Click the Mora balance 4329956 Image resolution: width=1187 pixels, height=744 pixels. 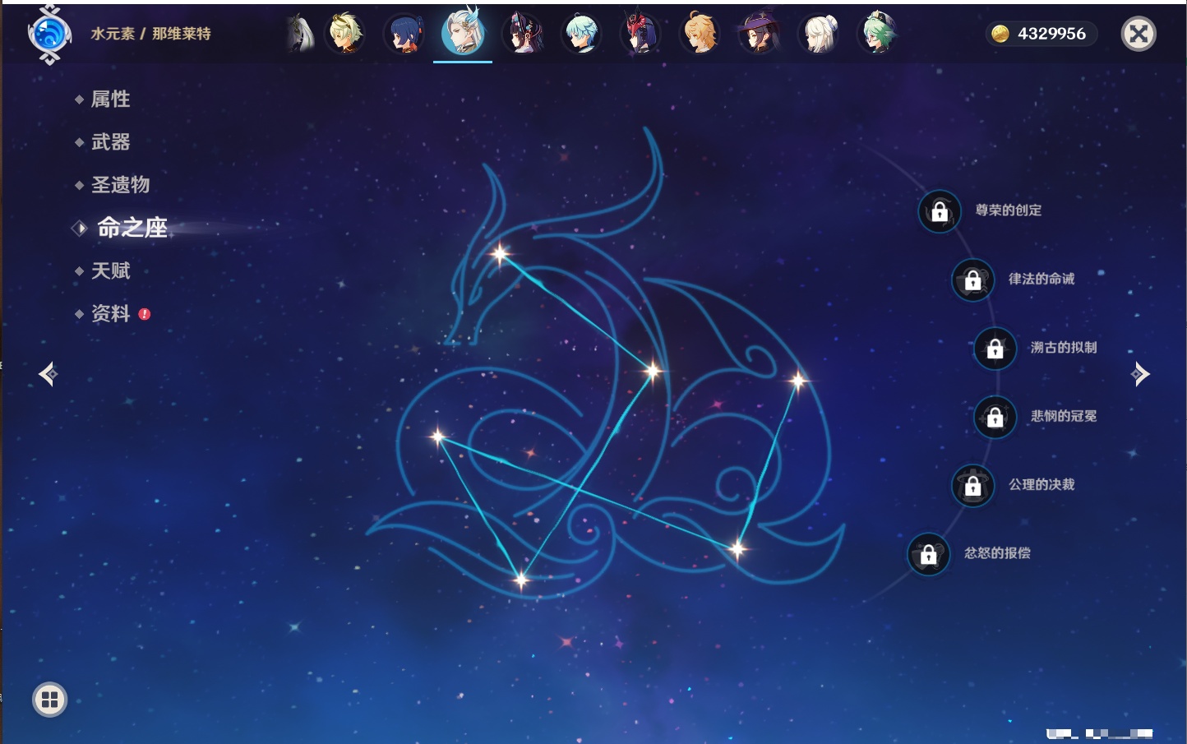click(x=1041, y=34)
